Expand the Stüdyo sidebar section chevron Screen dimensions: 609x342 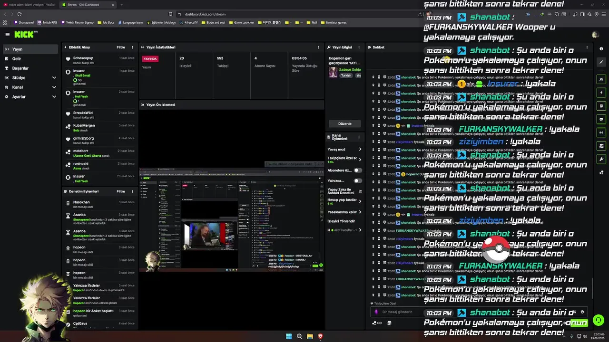coord(54,77)
